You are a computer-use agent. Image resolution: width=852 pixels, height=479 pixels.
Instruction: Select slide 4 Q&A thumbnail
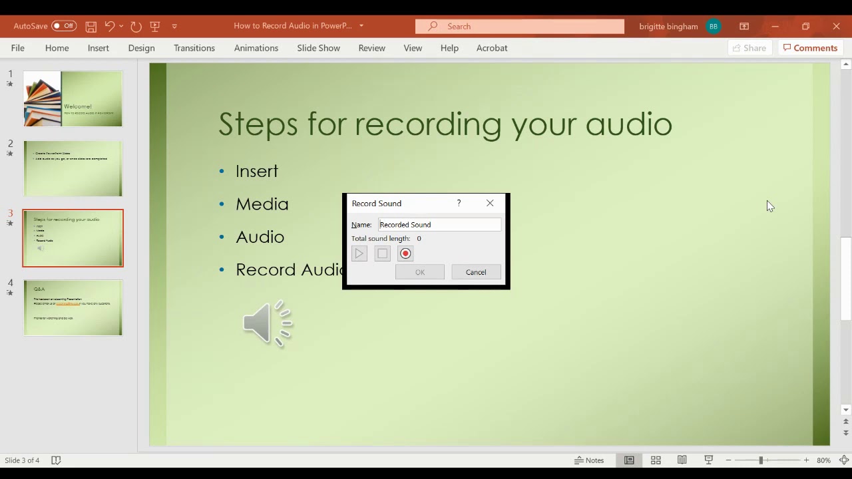(x=73, y=308)
